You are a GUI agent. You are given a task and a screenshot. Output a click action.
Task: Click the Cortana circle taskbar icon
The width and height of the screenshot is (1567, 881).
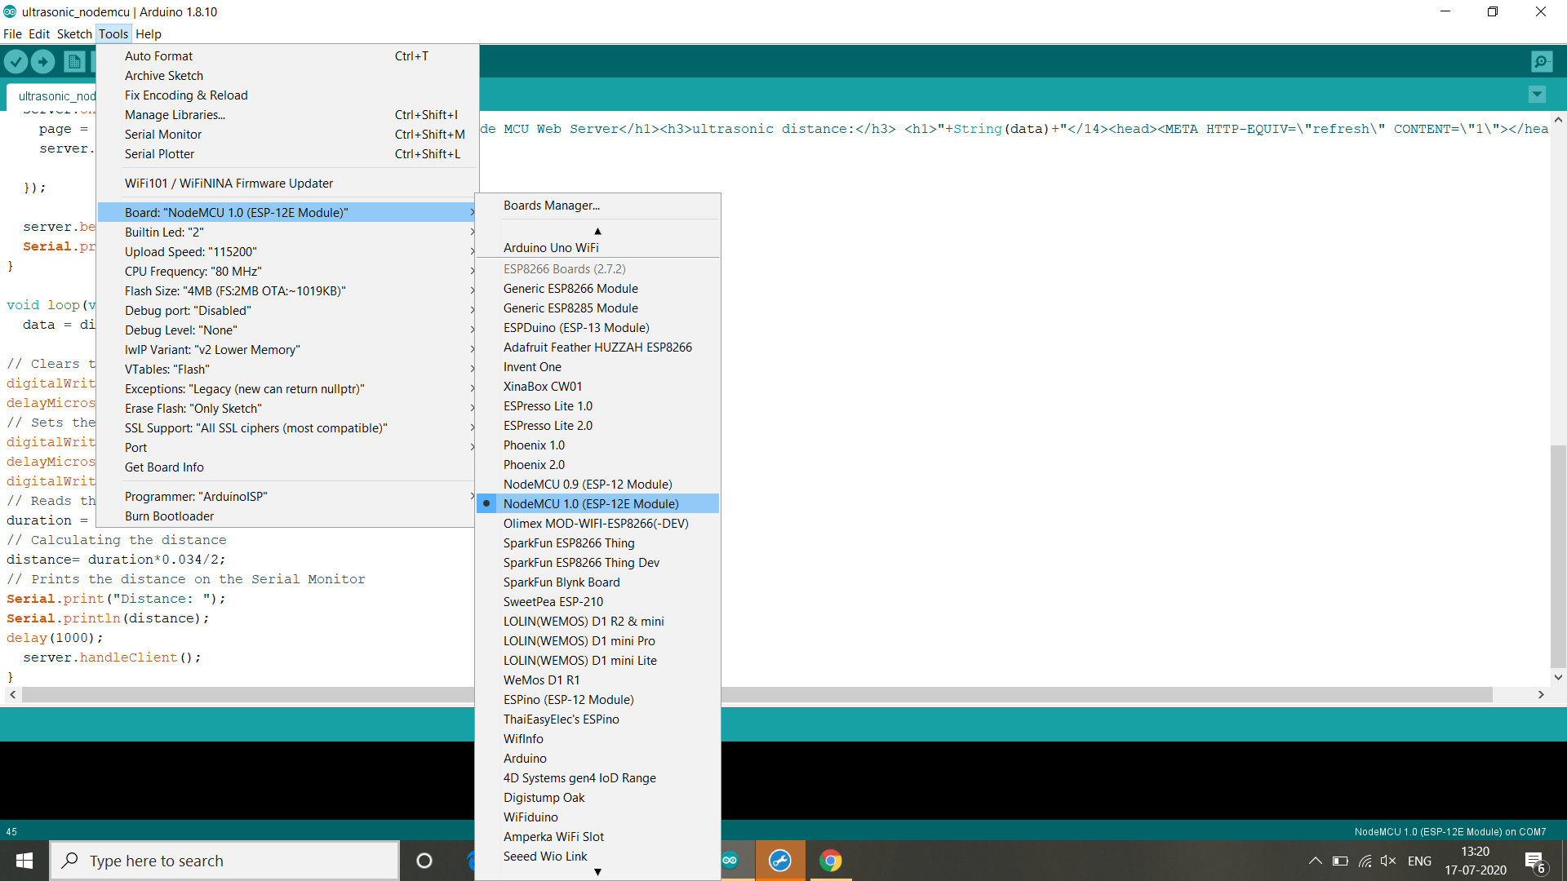(x=424, y=861)
